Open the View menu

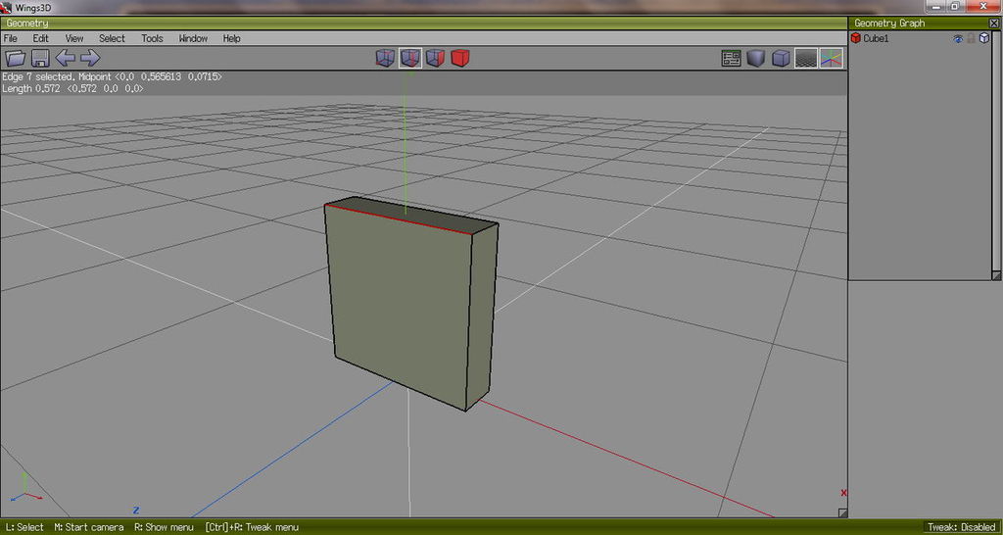[x=74, y=38]
